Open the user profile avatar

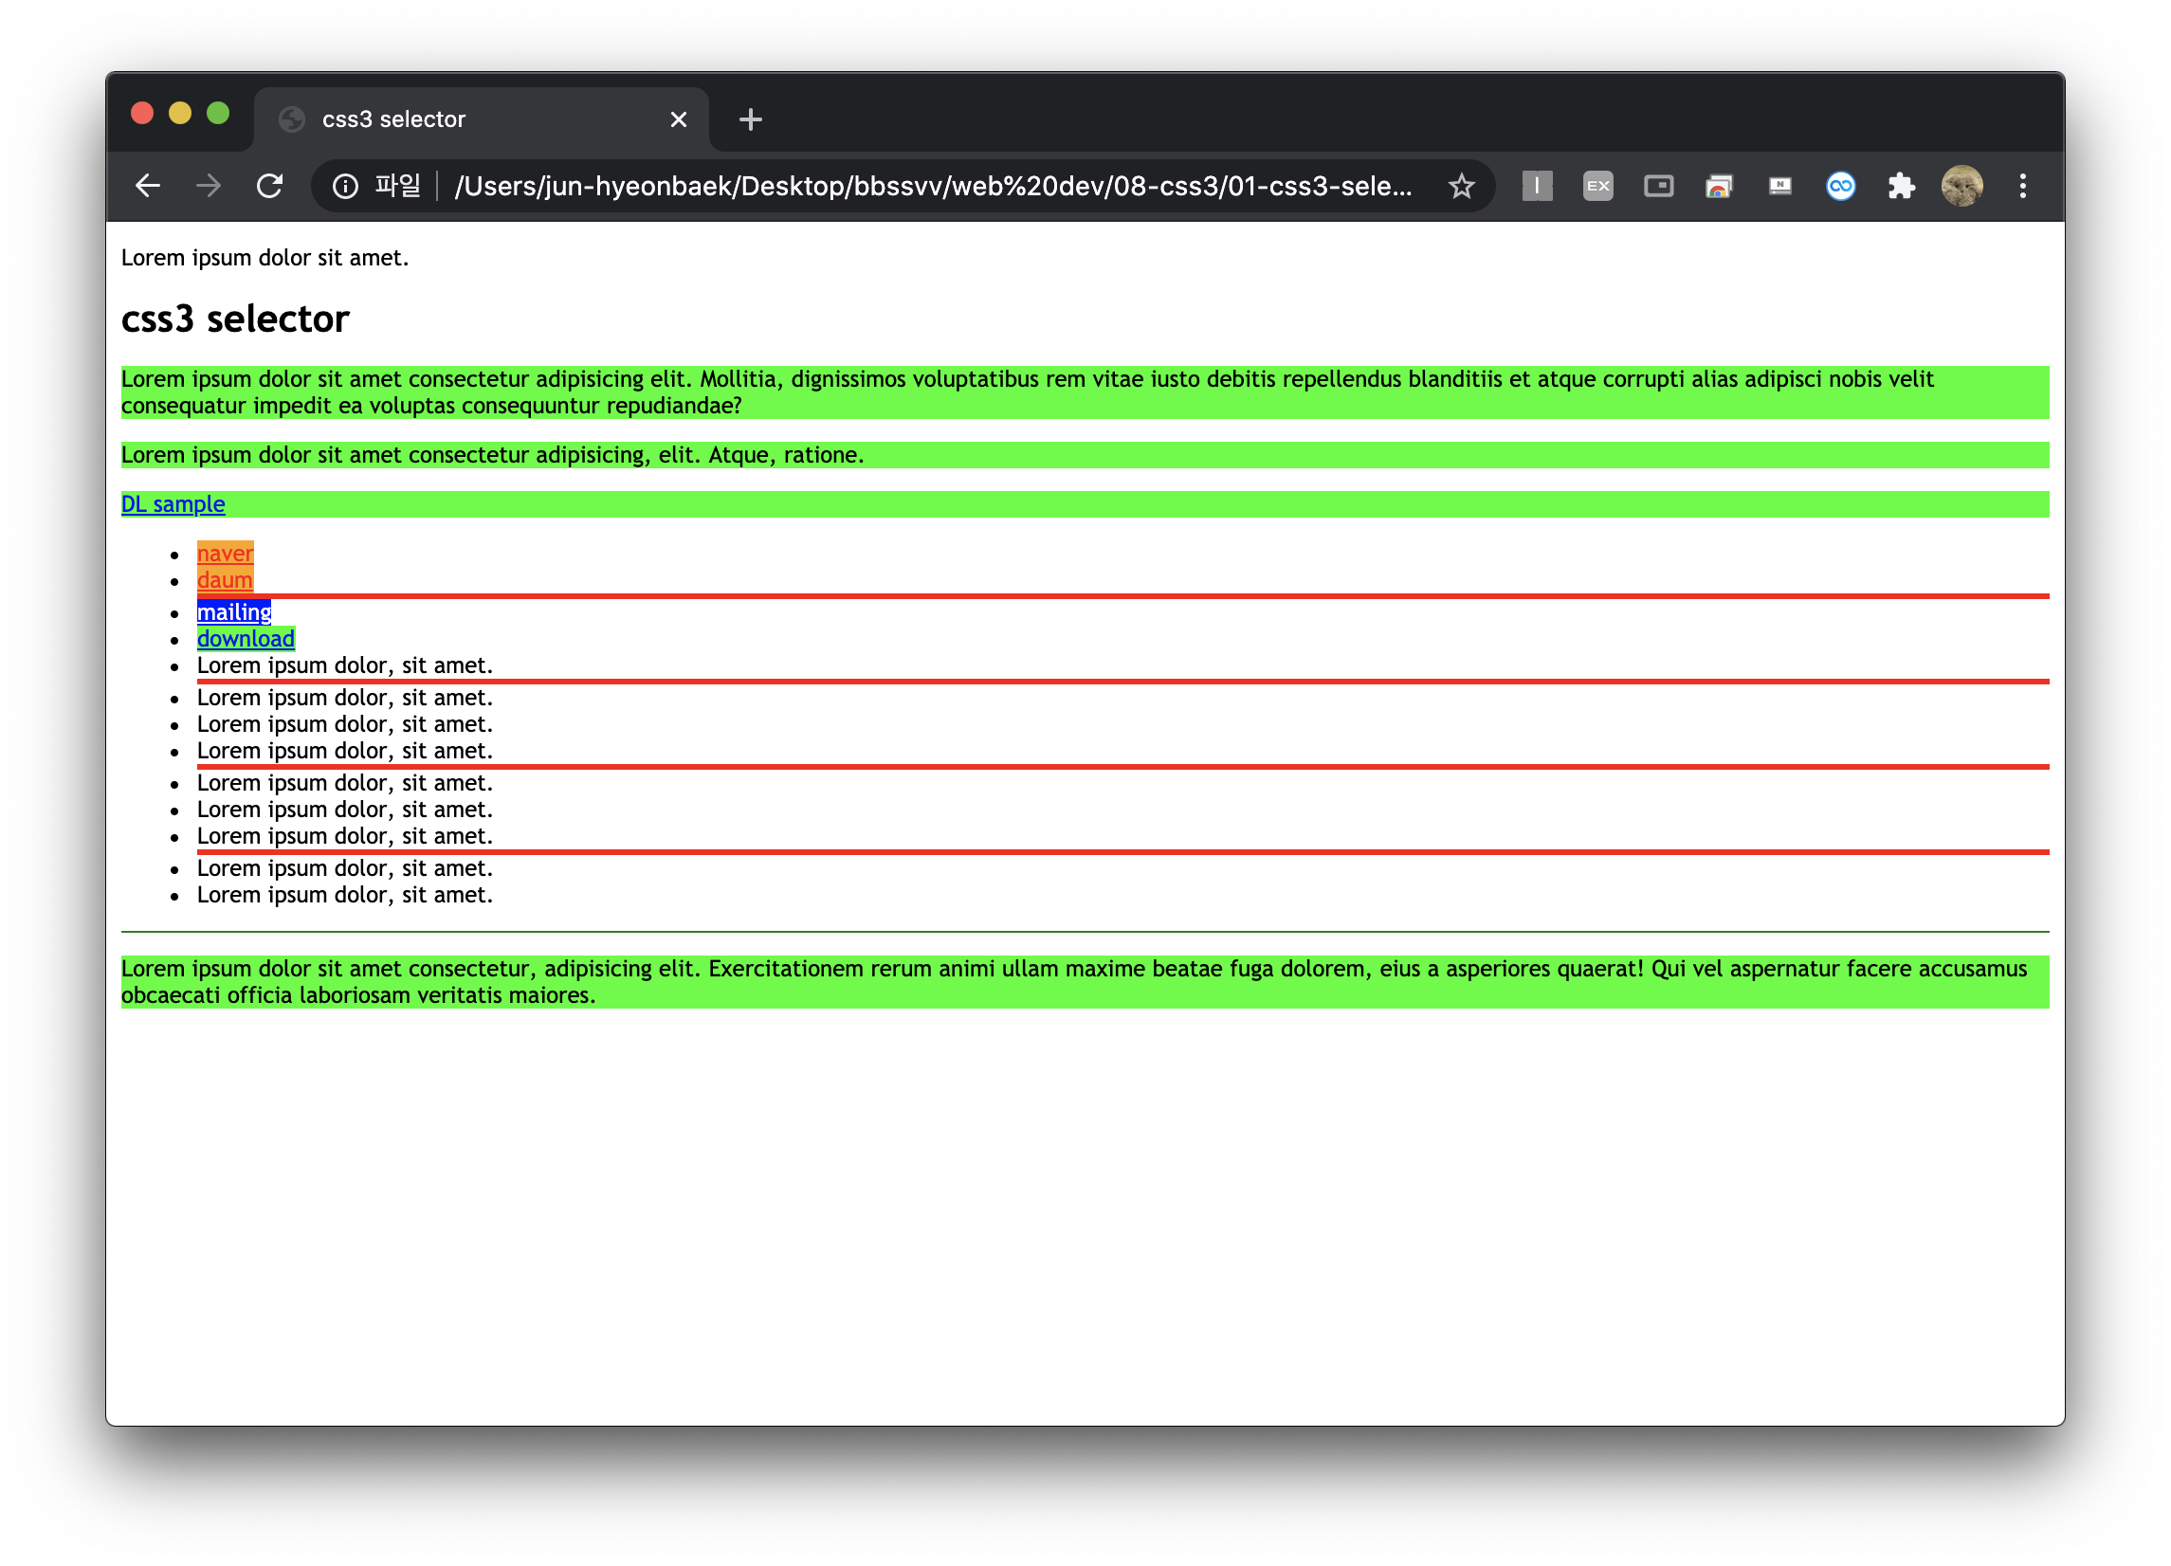(1961, 186)
